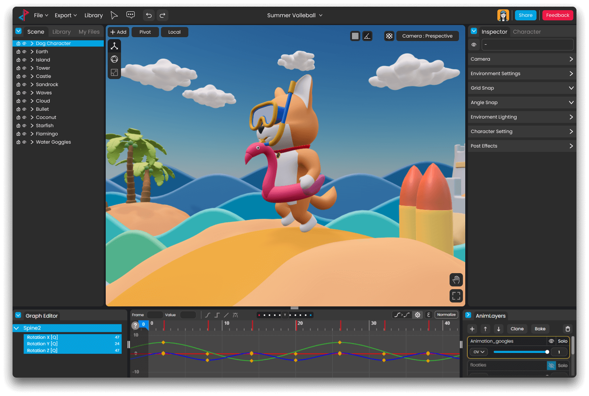
Task: Switch to the Library tab in Scene panel
Action: 61,32
